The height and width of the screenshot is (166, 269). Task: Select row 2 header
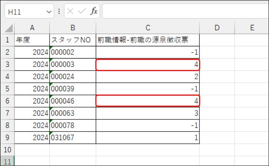pos(7,52)
